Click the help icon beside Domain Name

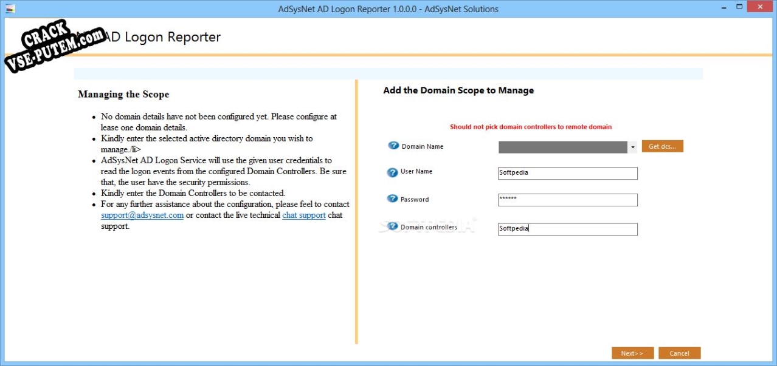(x=393, y=146)
